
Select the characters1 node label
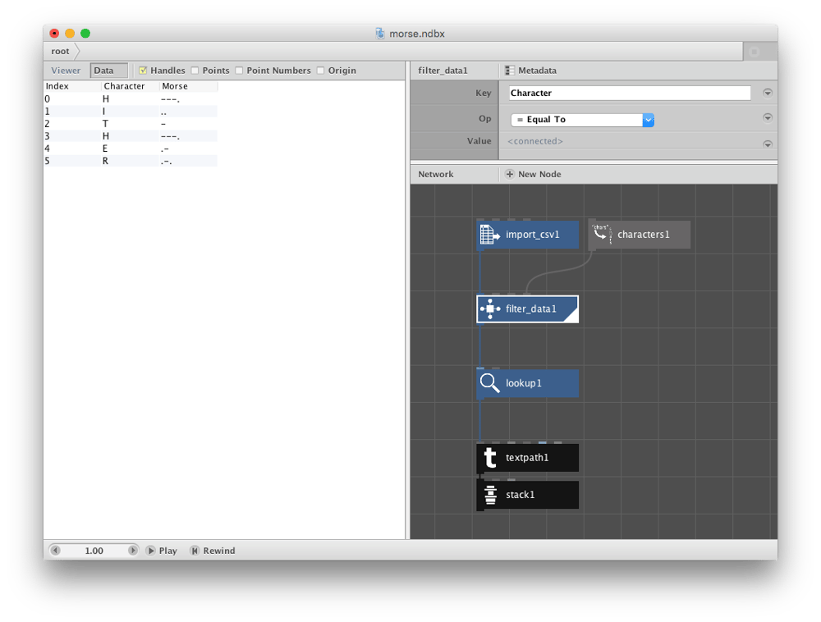point(644,235)
